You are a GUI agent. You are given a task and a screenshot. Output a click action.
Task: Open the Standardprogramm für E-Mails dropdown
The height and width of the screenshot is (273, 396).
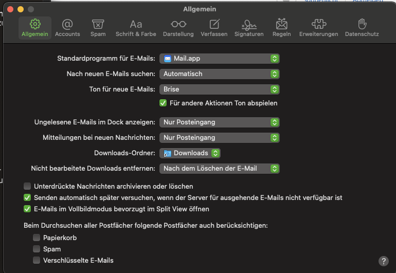[x=220, y=59]
